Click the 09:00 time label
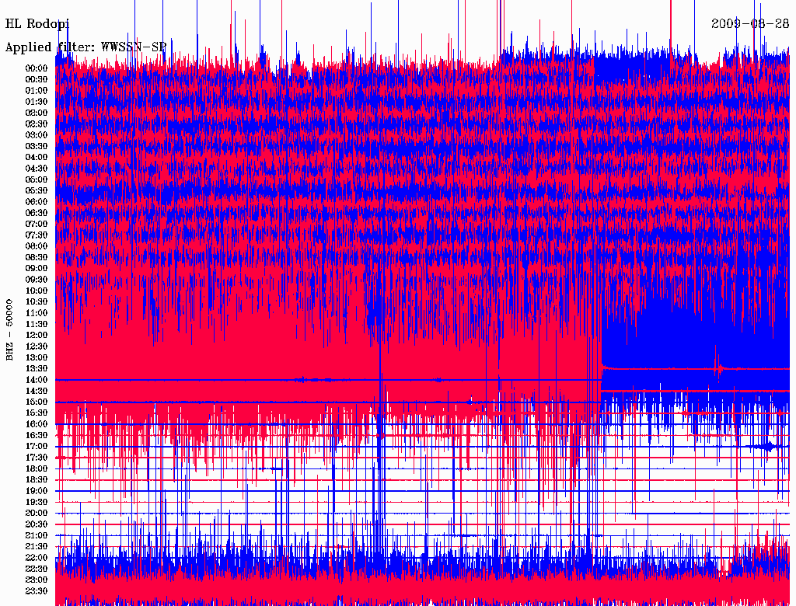Image resolution: width=796 pixels, height=606 pixels. [x=37, y=269]
